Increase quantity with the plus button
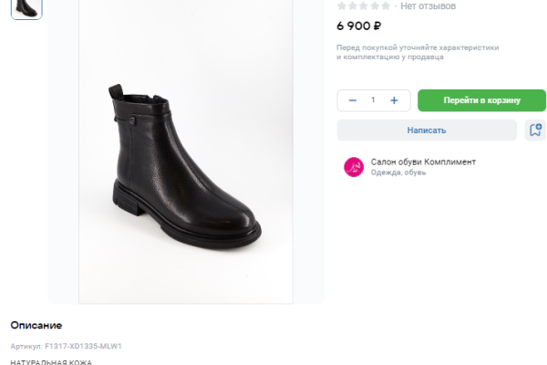 (394, 100)
